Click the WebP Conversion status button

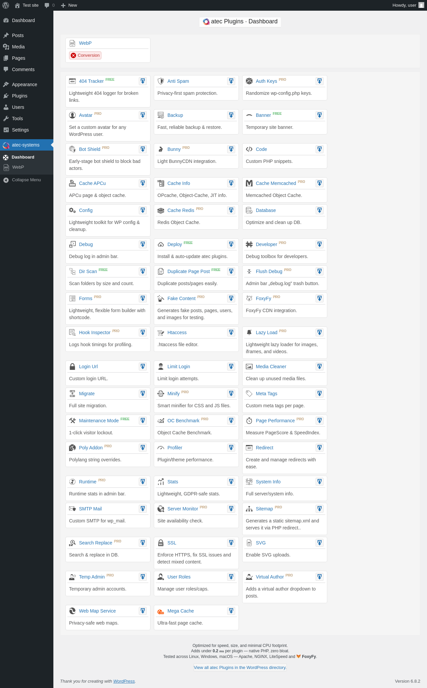tap(85, 55)
